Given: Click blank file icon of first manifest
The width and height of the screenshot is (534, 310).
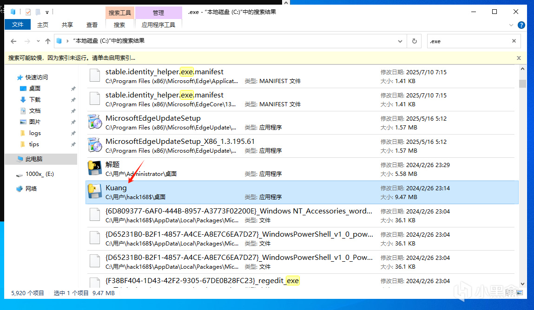Looking at the screenshot, I should pos(95,76).
